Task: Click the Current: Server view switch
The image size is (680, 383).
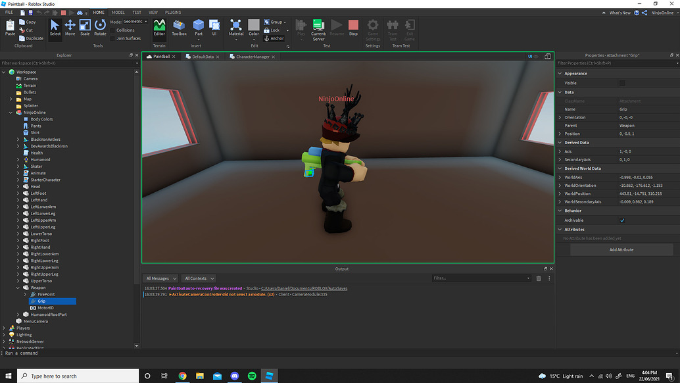Action: click(x=318, y=30)
